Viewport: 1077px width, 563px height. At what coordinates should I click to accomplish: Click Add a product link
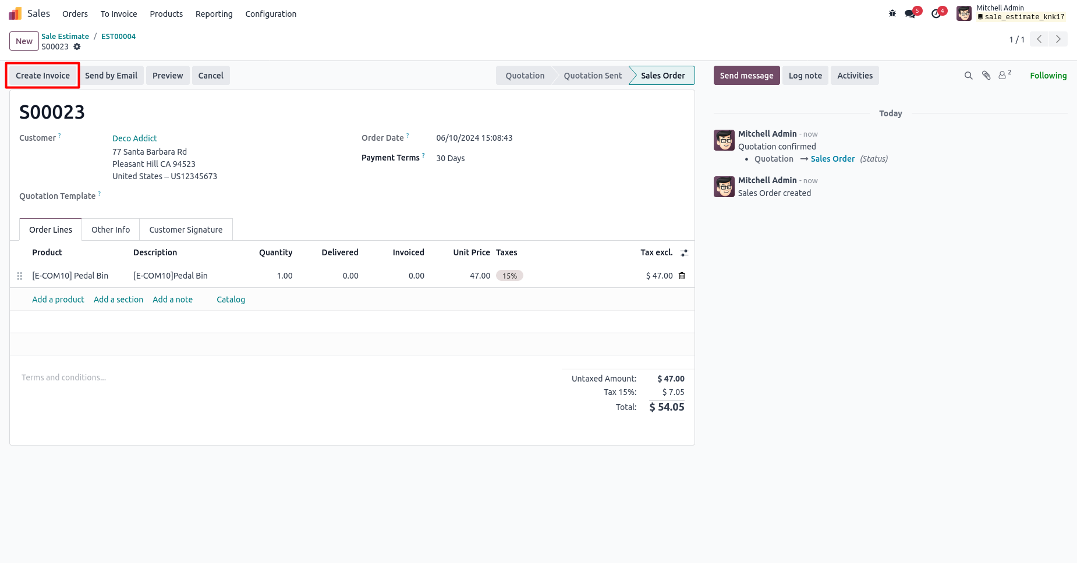coord(58,300)
